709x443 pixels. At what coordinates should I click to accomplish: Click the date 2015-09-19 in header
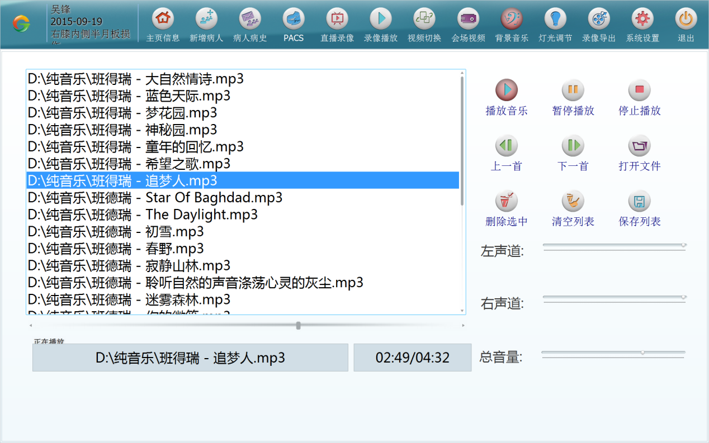77,22
